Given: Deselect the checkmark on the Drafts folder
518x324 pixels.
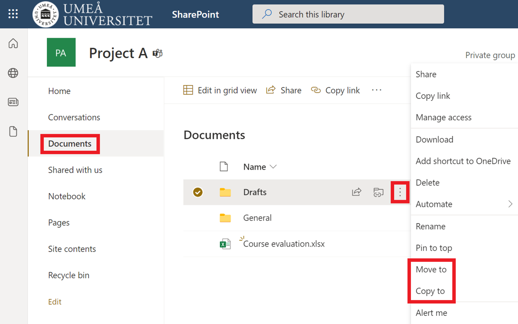Looking at the screenshot, I should coord(198,192).
